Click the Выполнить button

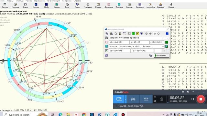[x=161, y=55]
